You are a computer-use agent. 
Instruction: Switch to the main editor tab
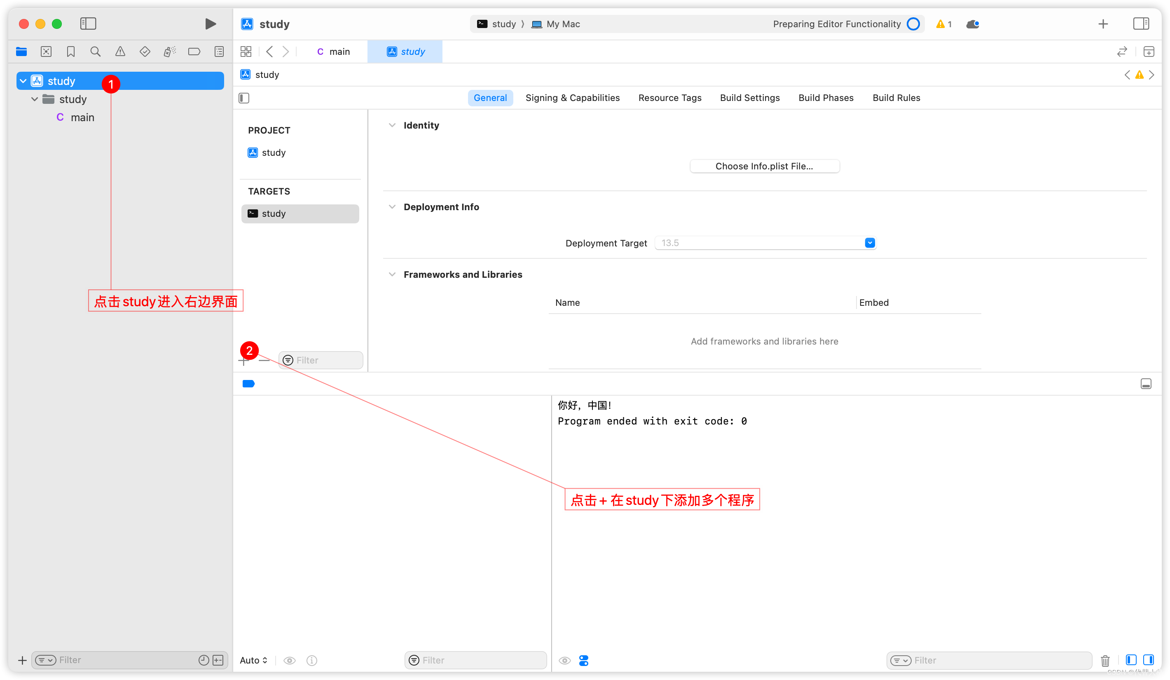click(x=334, y=52)
